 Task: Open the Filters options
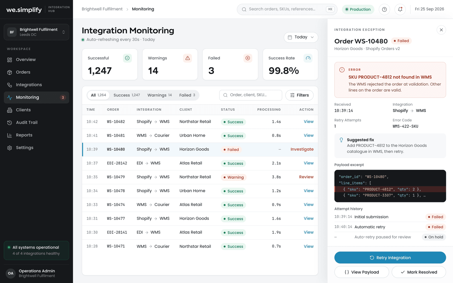click(299, 95)
